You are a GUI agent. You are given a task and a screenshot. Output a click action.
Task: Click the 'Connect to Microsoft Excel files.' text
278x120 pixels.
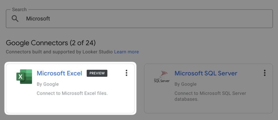point(72,93)
